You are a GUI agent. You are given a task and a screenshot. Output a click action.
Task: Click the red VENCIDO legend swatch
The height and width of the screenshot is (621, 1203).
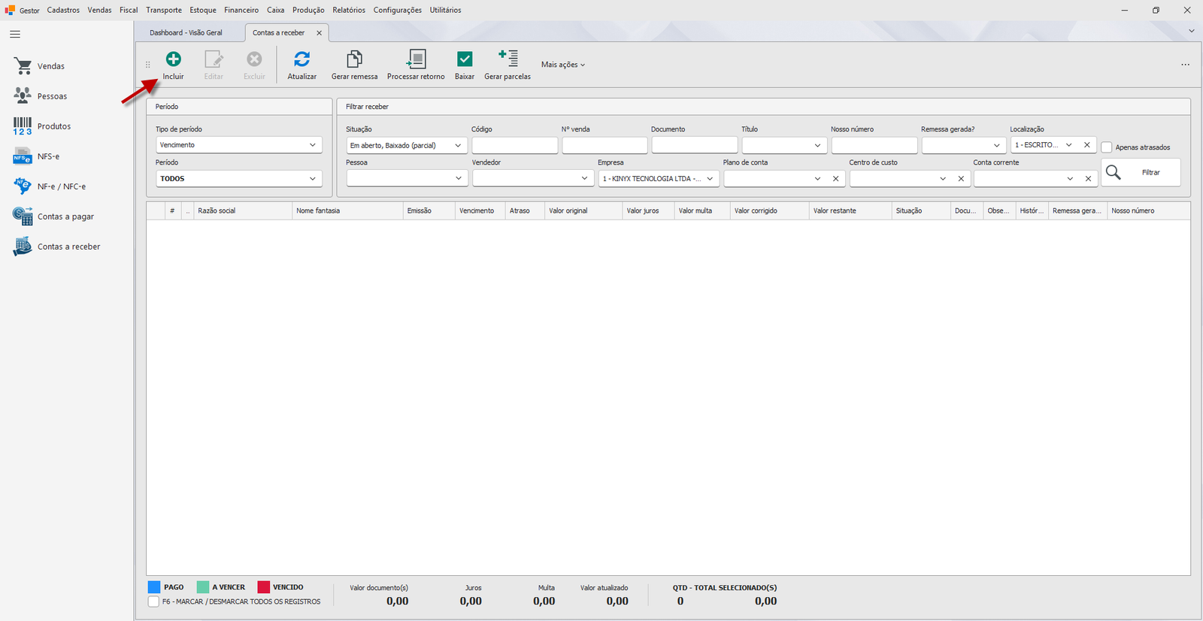pyautogui.click(x=263, y=587)
